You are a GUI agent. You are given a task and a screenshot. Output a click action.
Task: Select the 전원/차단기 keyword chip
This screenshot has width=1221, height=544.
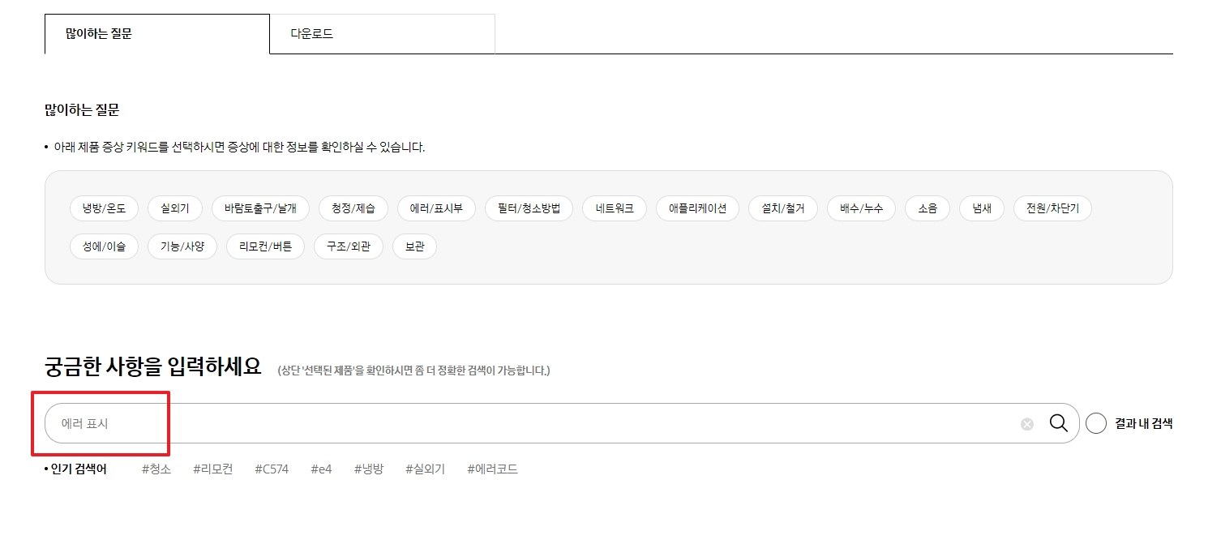pos(1052,208)
